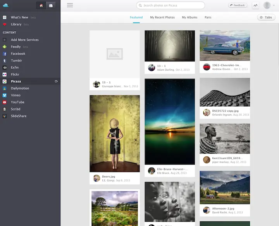
Task: Open the Paris tab
Action: click(208, 17)
